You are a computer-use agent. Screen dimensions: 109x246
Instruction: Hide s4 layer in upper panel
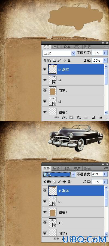(45, 80)
